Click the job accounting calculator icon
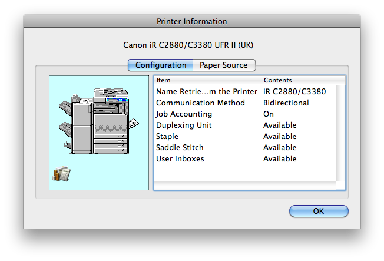Image resolution: width=384 pixels, height=261 pixels. point(61,174)
